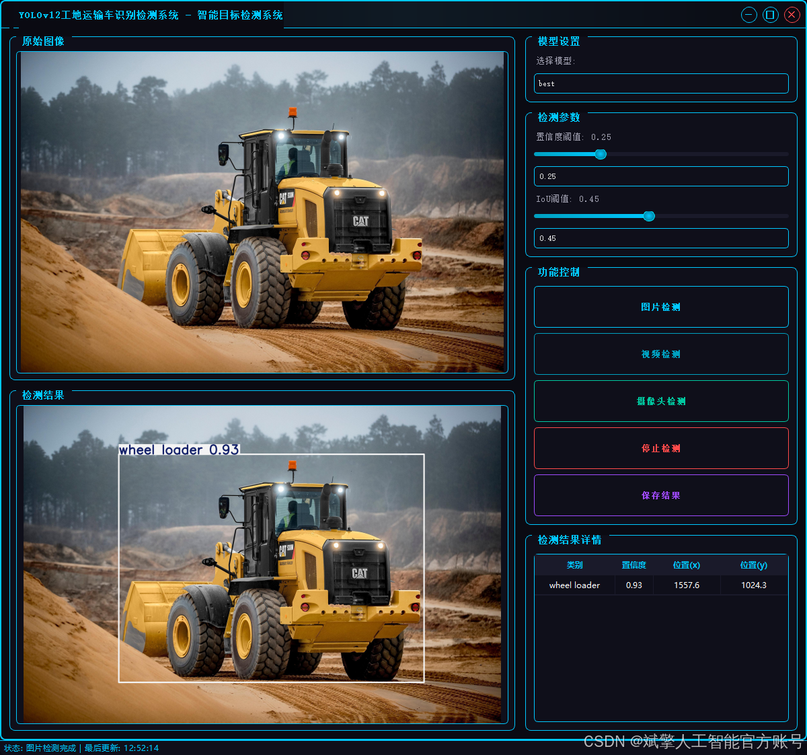Start camera detection with 摄像头检测 button

click(x=661, y=401)
